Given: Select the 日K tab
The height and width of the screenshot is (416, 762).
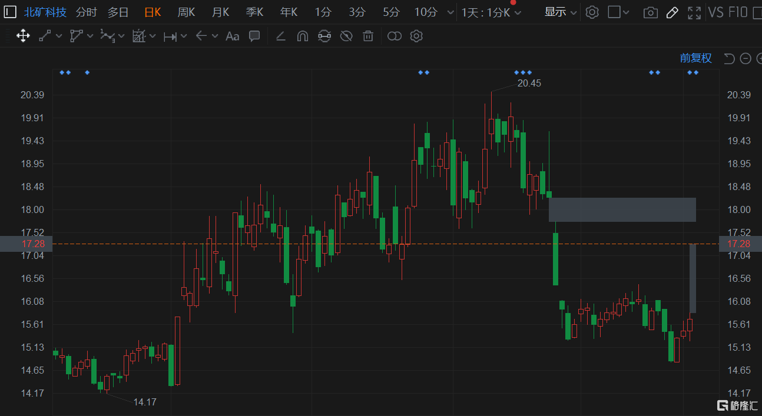Looking at the screenshot, I should point(153,12).
